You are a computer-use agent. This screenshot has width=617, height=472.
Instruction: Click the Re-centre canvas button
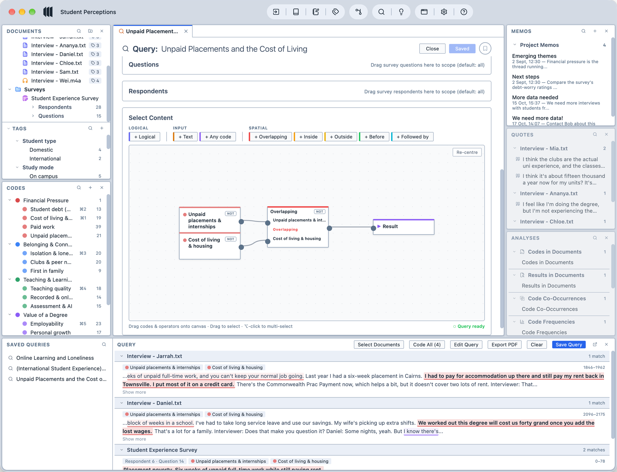coord(467,152)
